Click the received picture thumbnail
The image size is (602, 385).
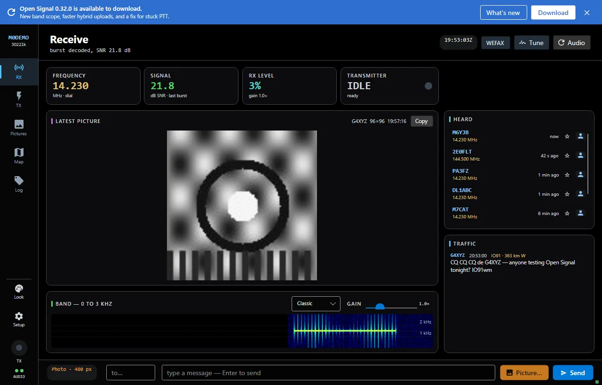[242, 205]
